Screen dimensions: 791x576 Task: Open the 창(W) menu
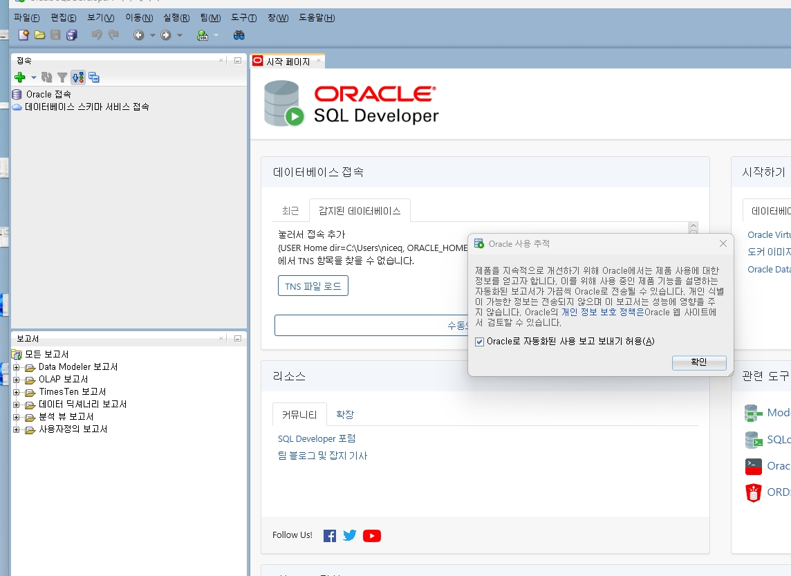tap(278, 18)
